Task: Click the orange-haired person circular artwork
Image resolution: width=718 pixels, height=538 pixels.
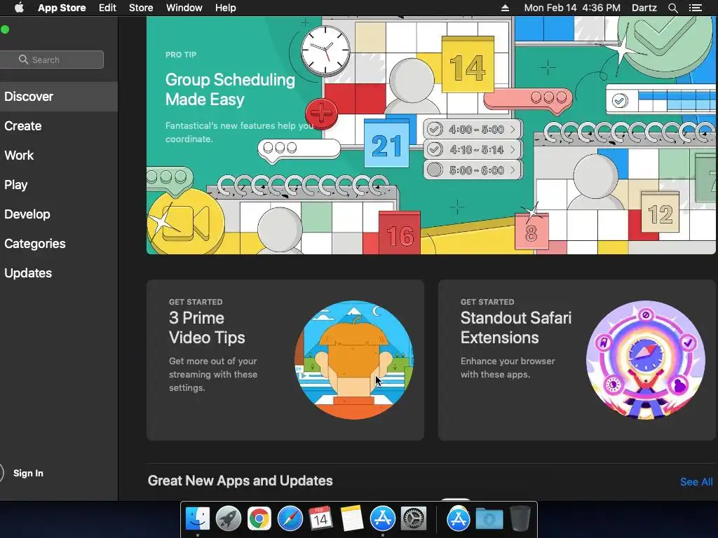Action: pyautogui.click(x=354, y=360)
